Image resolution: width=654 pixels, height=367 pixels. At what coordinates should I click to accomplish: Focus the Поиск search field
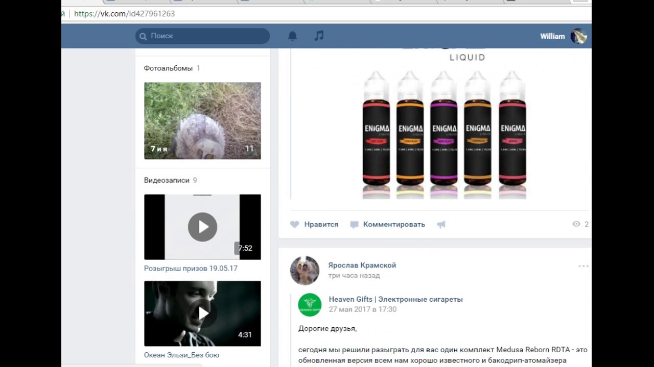(x=202, y=36)
